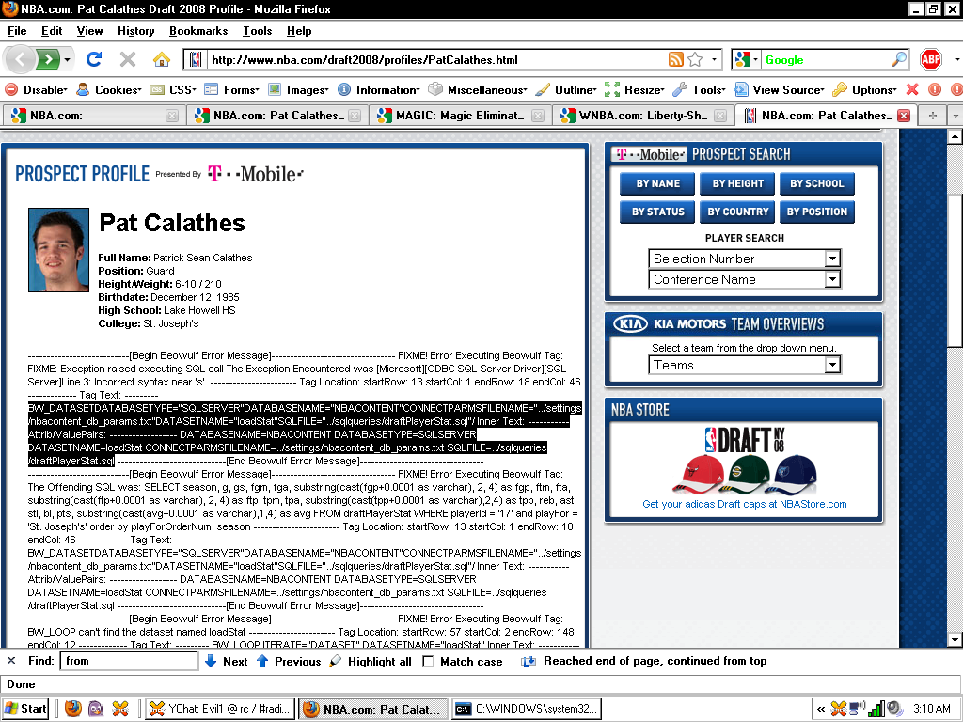Image resolution: width=963 pixels, height=722 pixels.
Task: Click the Start button
Action: coord(25,709)
